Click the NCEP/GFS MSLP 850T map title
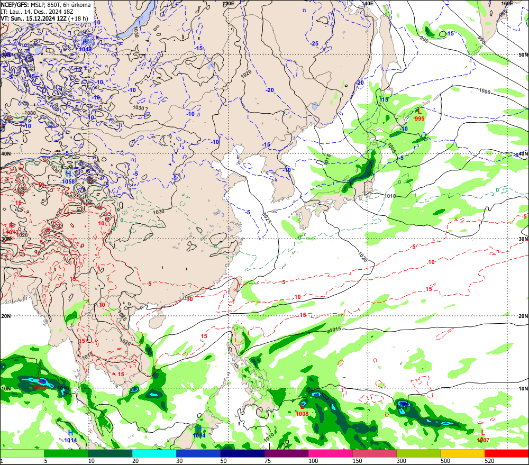The width and height of the screenshot is (529, 465). point(45,5)
